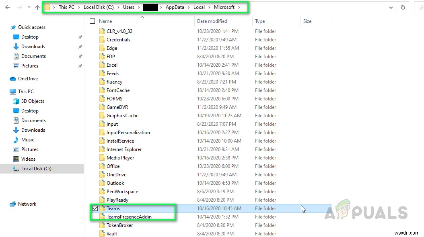This screenshot has height=237, width=424.
Task: Open OneDrive in navigation pane
Action: [28, 79]
